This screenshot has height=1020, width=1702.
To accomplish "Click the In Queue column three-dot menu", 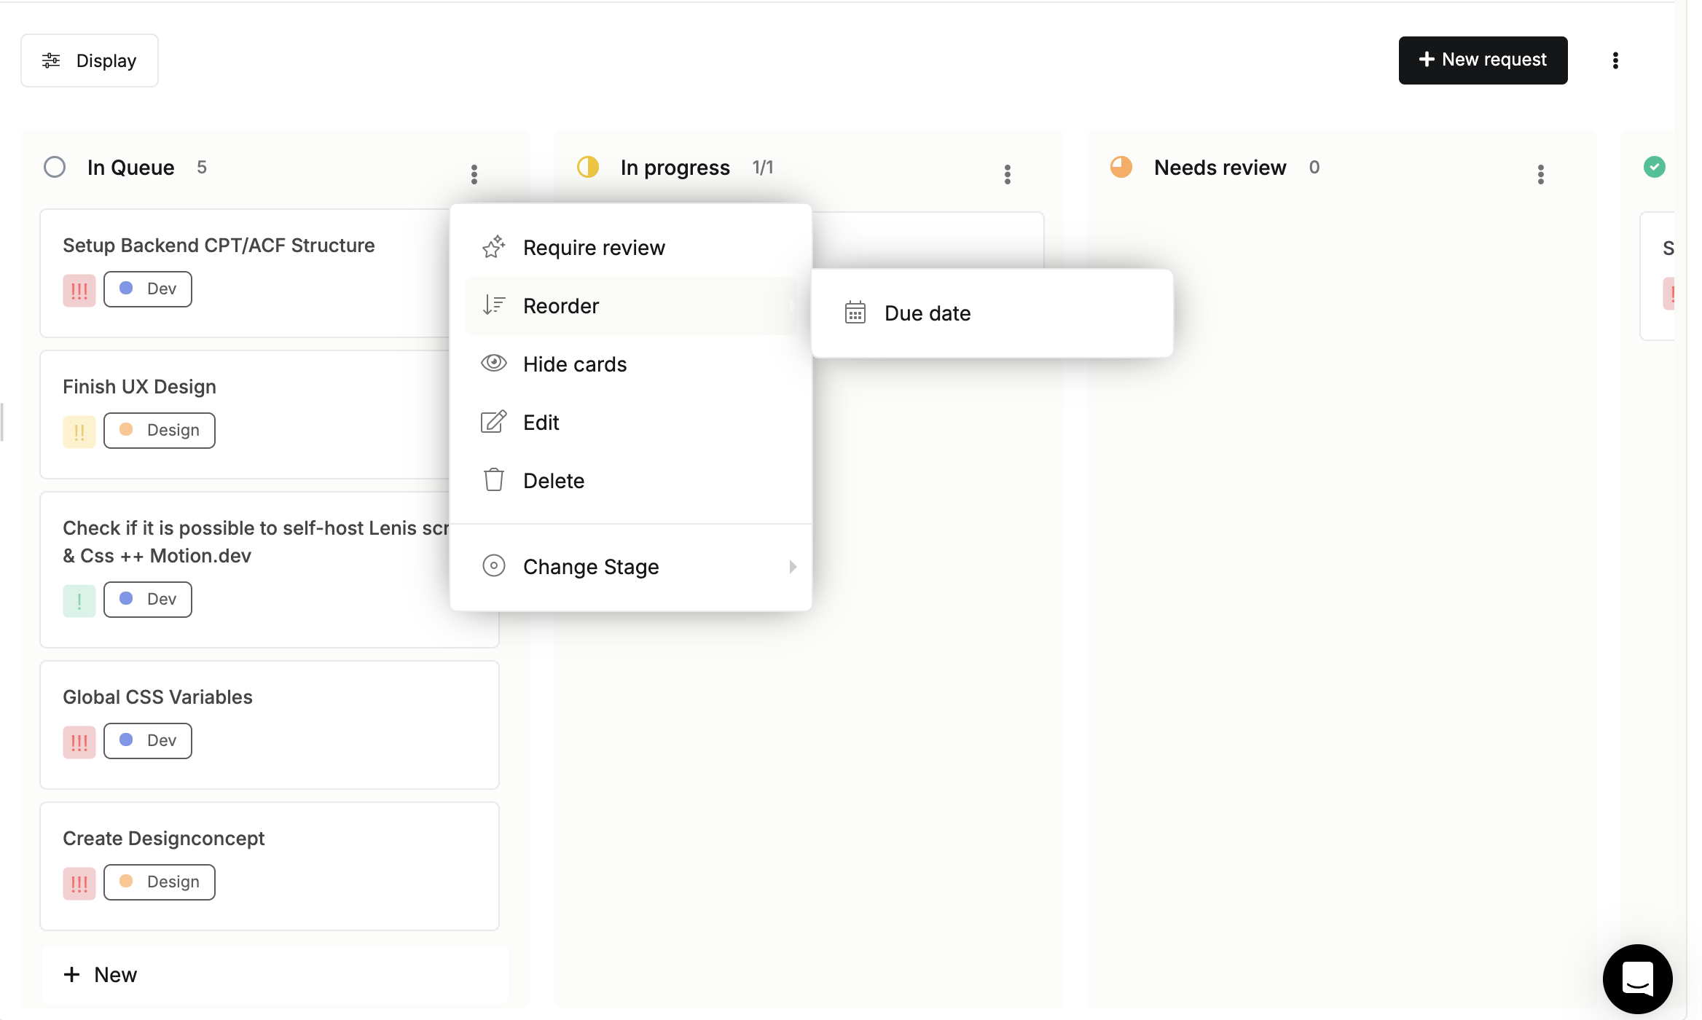I will pyautogui.click(x=474, y=174).
